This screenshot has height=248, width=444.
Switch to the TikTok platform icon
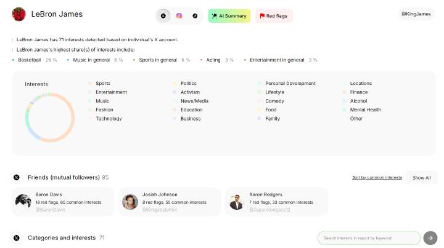click(x=195, y=16)
